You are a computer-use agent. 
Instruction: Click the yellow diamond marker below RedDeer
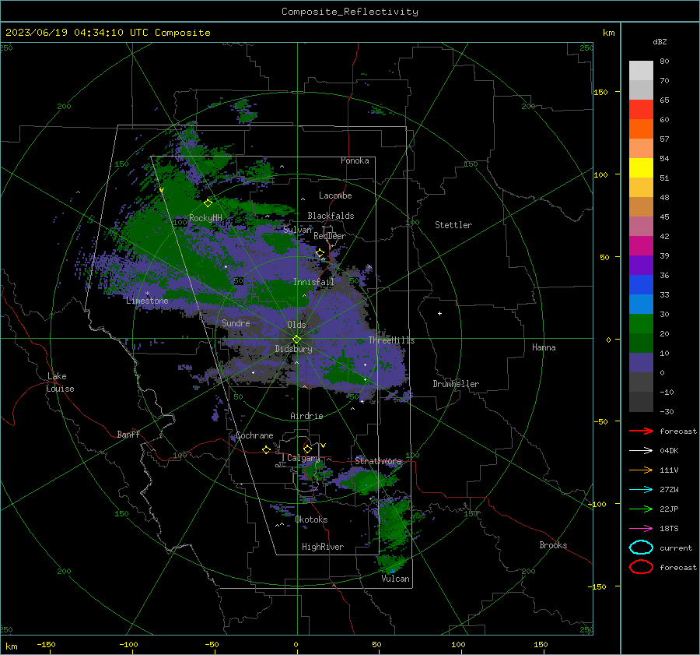pos(320,253)
